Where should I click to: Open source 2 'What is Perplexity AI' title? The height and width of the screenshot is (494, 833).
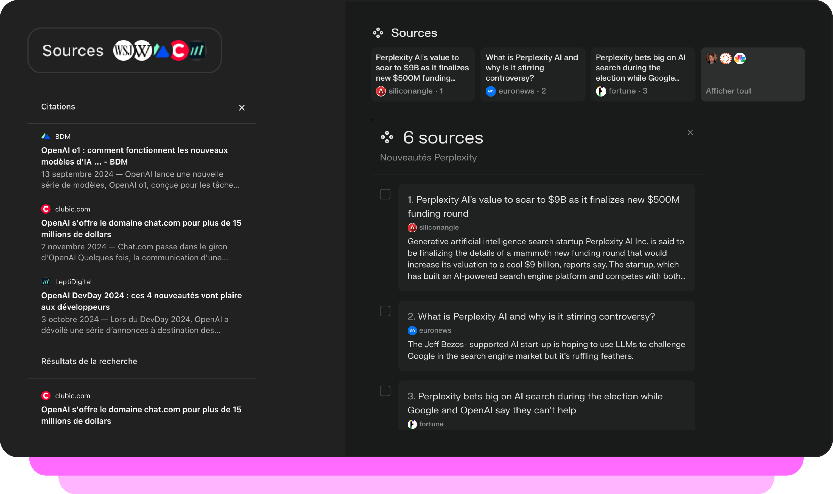coord(531,317)
